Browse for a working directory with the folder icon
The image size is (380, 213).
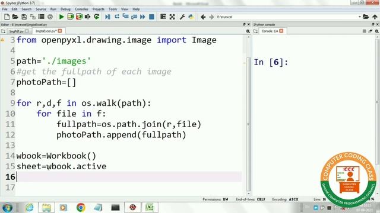(x=366, y=17)
